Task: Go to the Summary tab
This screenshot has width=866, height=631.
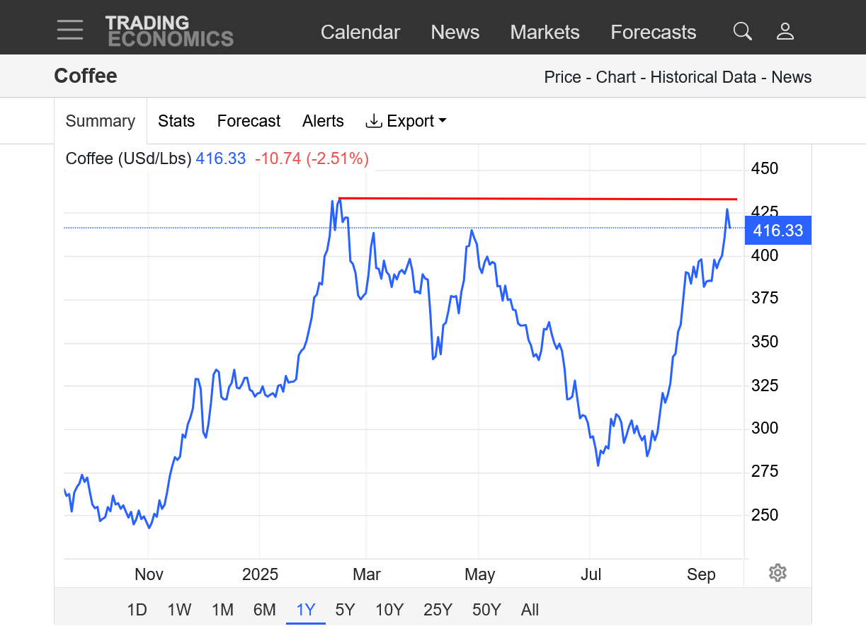Action: [101, 121]
